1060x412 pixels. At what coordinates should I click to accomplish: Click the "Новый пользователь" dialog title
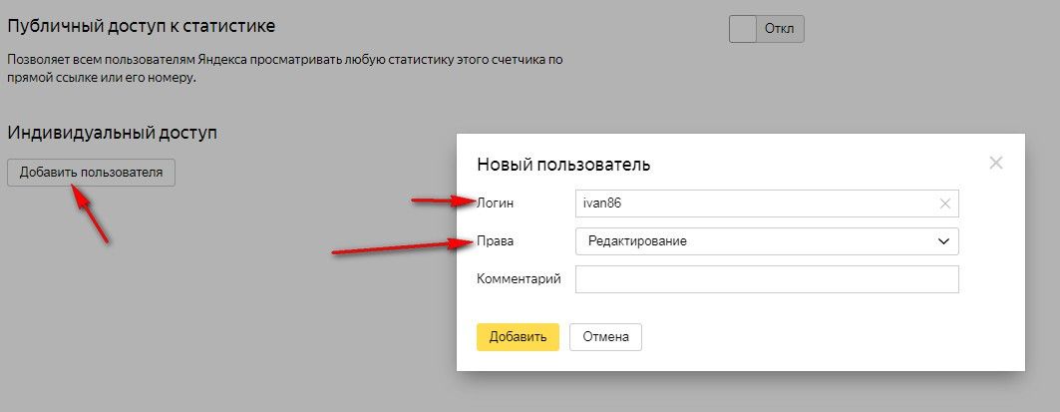pos(563,164)
